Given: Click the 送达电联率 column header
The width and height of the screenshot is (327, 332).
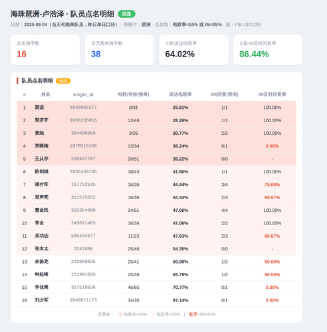Looking at the screenshot, I should pos(180,94).
